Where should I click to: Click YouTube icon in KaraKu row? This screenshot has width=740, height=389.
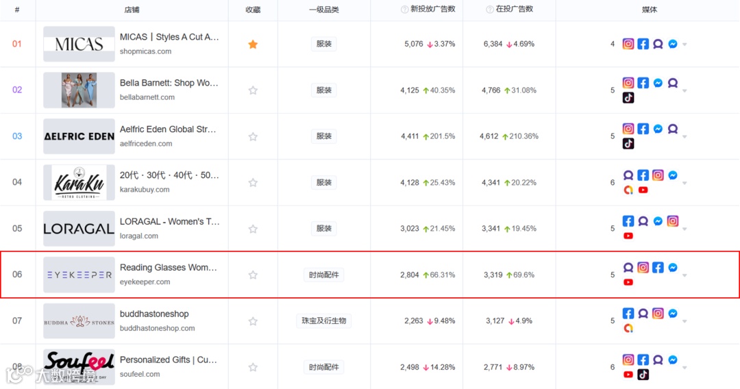click(x=643, y=190)
